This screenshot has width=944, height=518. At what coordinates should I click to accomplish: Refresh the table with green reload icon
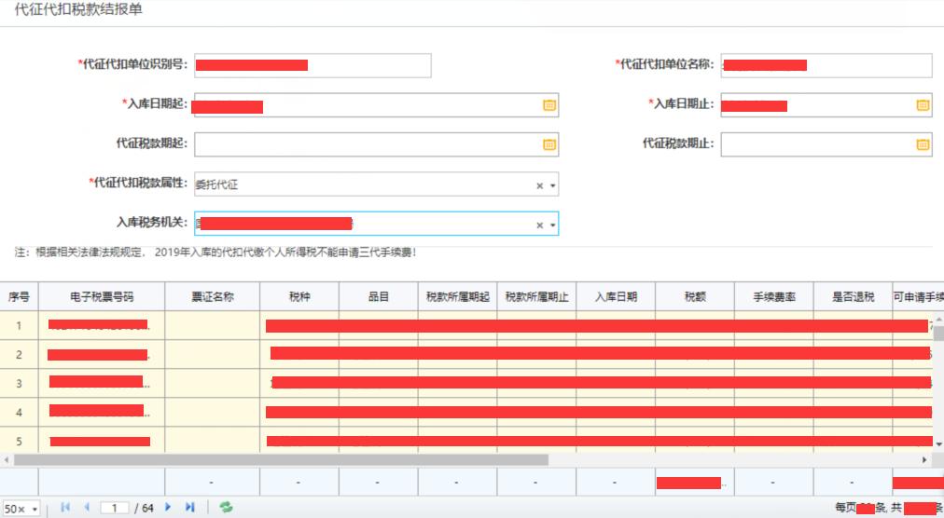(226, 508)
